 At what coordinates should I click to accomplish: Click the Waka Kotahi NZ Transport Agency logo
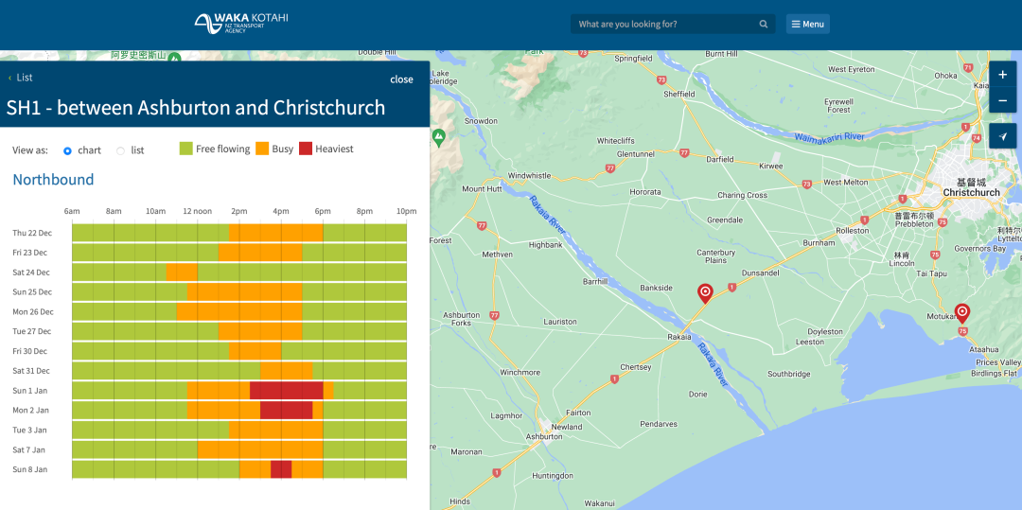(241, 24)
